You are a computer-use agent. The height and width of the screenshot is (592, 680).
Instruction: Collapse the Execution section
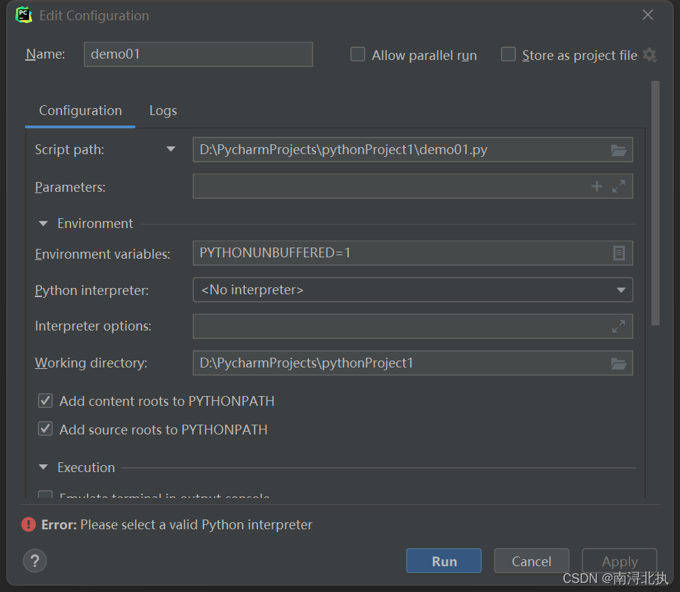point(43,467)
